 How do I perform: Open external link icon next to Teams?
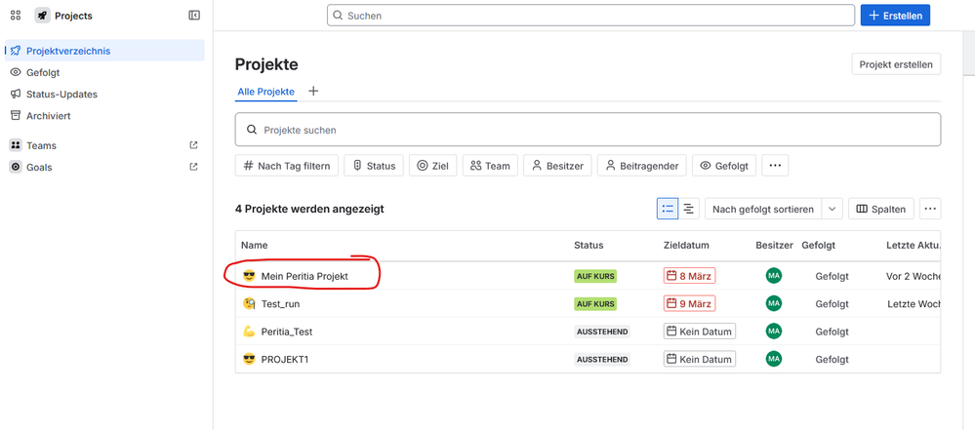point(193,145)
